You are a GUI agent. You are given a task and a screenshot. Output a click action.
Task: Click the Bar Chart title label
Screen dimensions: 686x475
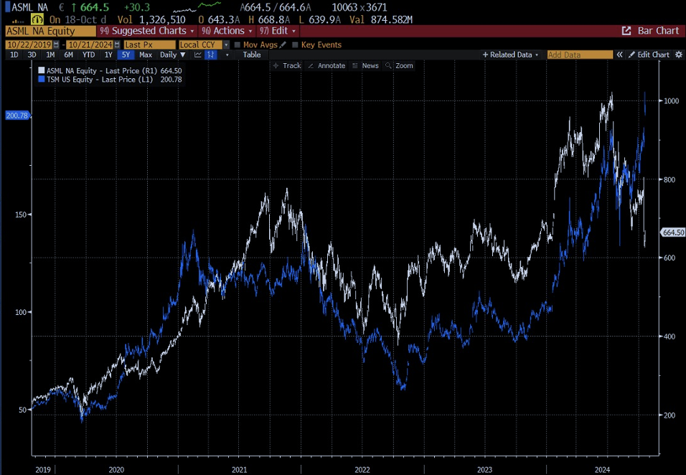pyautogui.click(x=659, y=31)
